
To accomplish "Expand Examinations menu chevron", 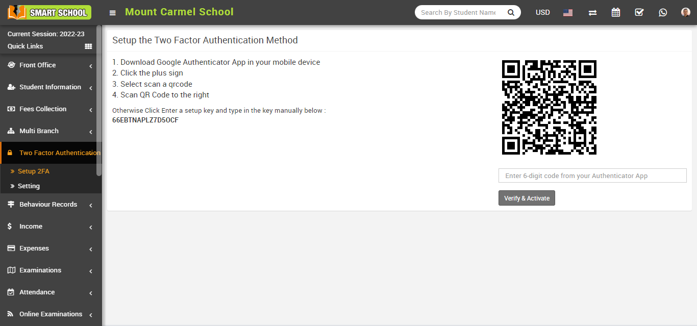I will (x=90, y=271).
